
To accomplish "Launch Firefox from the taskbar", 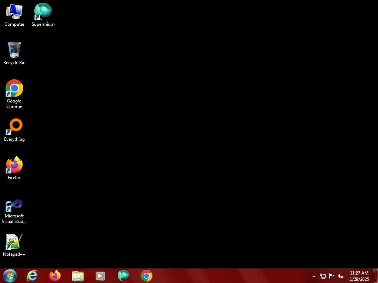I will (55, 276).
